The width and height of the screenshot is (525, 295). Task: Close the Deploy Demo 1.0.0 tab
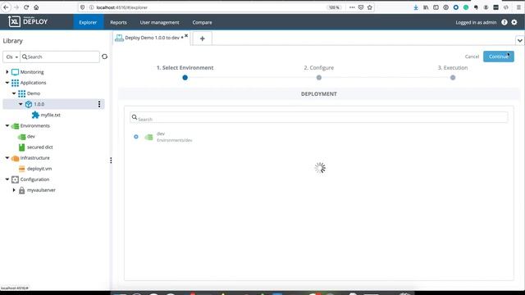(186, 35)
